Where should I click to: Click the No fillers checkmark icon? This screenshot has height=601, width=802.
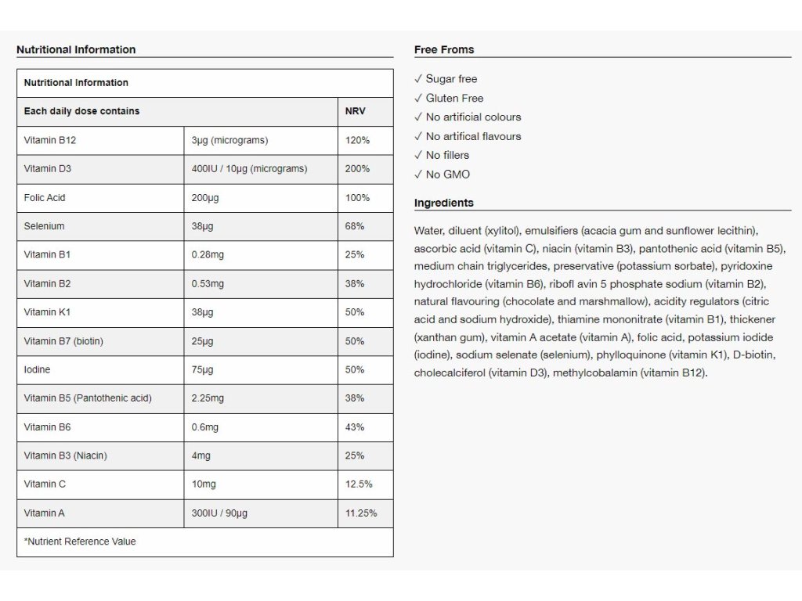point(418,155)
